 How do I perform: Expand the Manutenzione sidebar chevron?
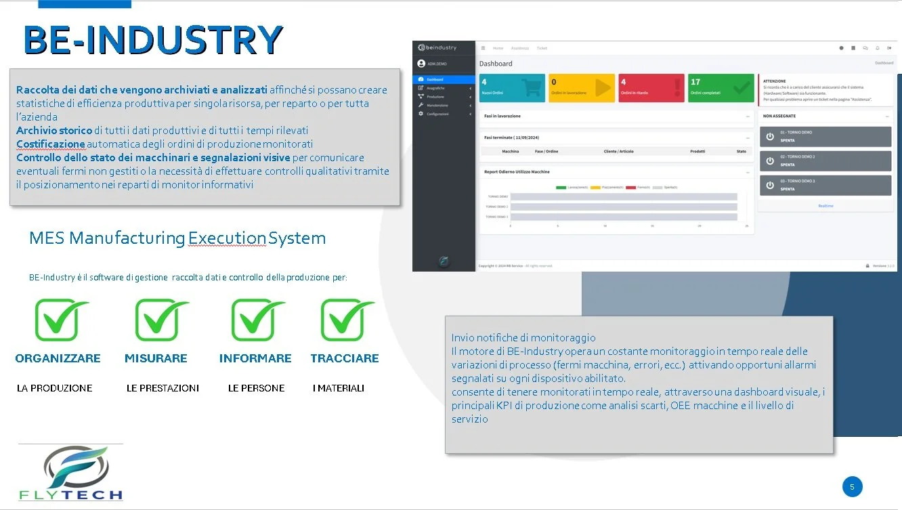(x=470, y=105)
